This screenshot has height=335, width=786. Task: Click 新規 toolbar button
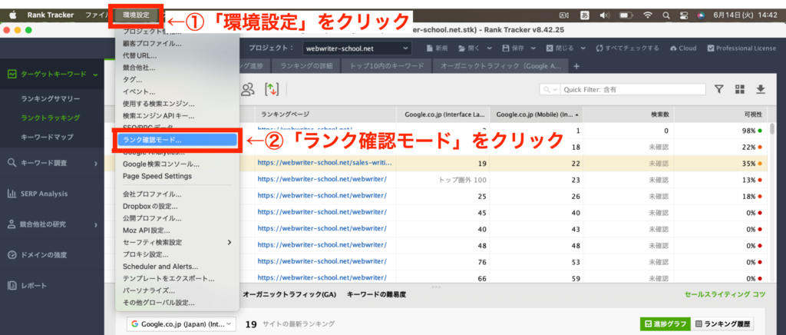click(437, 48)
